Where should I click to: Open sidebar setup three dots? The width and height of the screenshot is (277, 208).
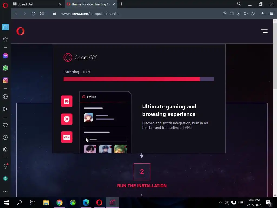[x=5, y=192]
